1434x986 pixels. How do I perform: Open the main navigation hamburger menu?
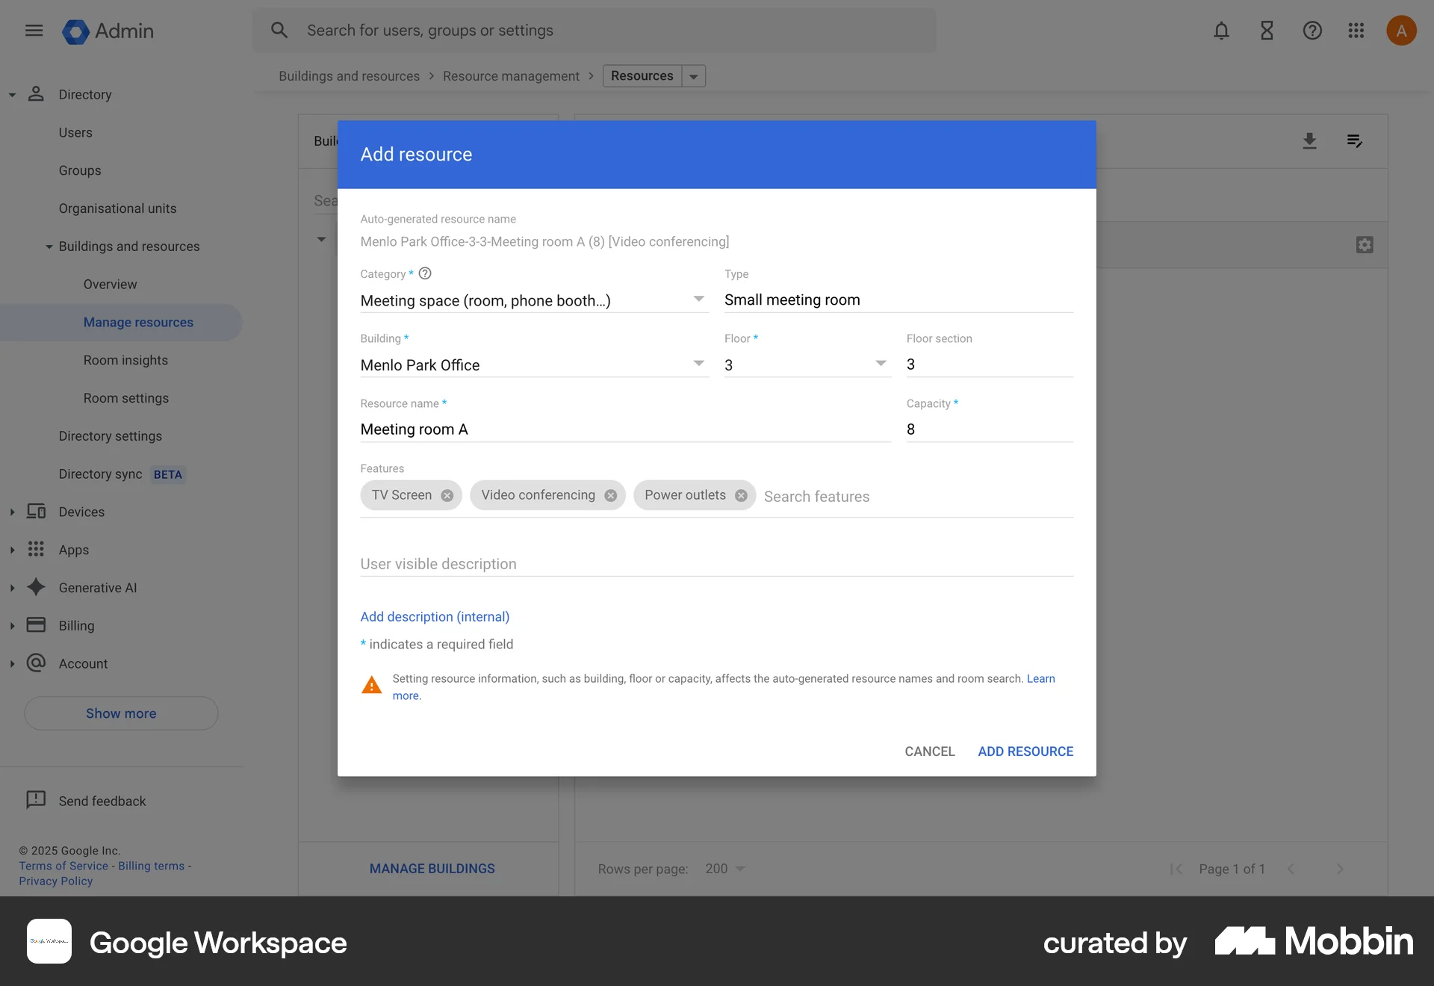34,31
